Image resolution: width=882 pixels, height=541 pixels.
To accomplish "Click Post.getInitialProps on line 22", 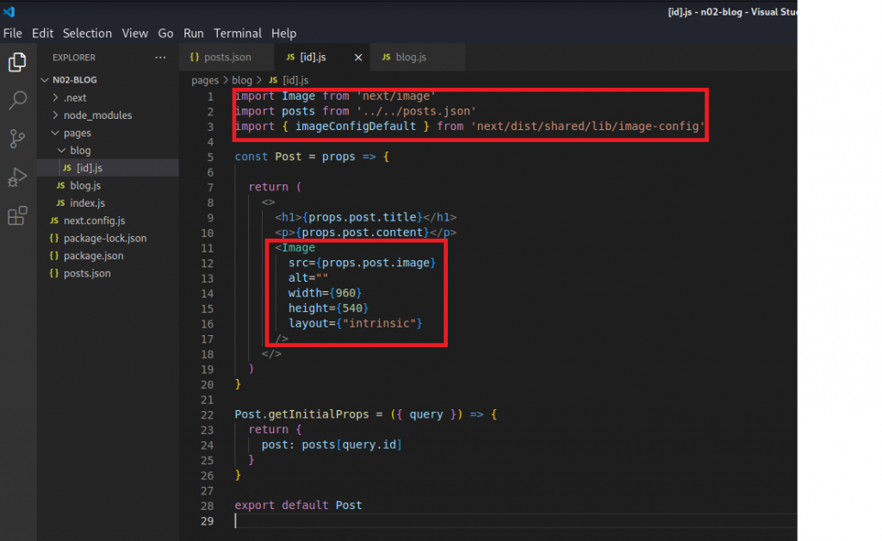I will click(301, 414).
